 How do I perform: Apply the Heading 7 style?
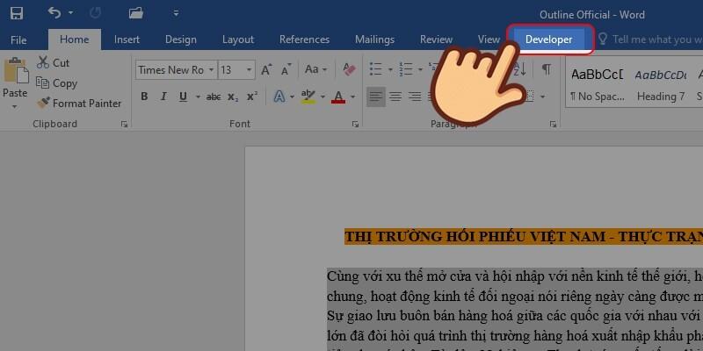pos(661,84)
